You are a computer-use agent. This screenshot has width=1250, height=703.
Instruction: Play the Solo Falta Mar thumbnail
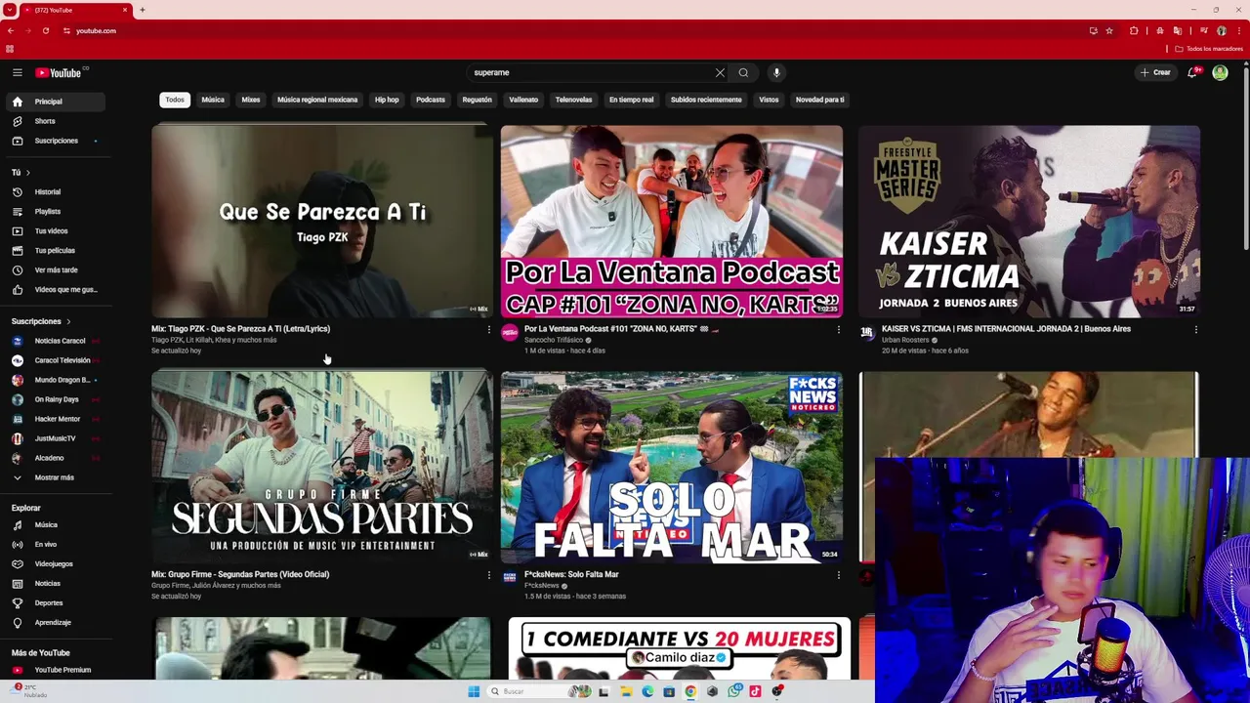[672, 467]
